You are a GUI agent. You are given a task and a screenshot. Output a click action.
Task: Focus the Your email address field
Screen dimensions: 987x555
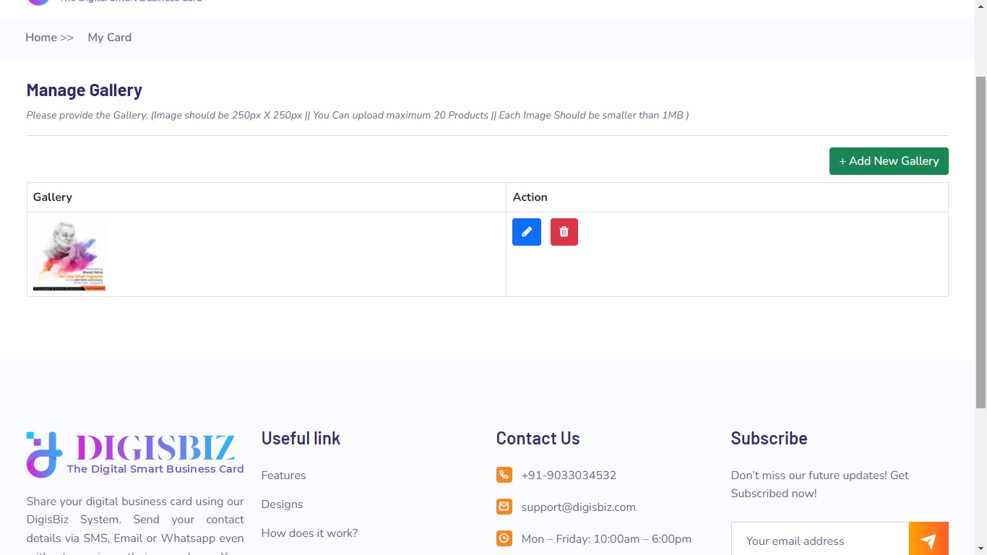click(x=819, y=541)
